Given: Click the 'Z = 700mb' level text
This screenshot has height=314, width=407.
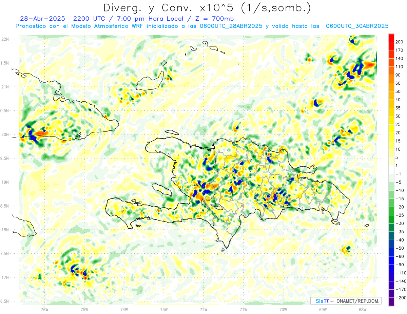Looking at the screenshot, I should tap(215, 19).
